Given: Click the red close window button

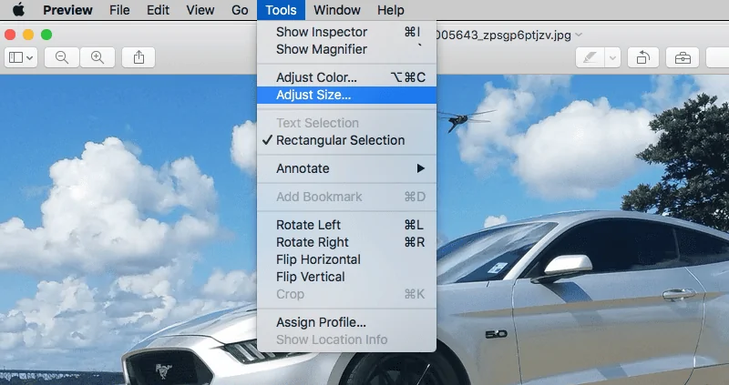Looking at the screenshot, I should pyautogui.click(x=10, y=35).
